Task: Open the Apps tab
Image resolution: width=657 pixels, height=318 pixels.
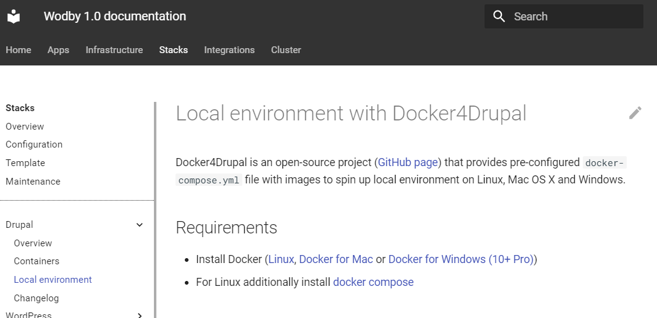Action: [x=58, y=50]
